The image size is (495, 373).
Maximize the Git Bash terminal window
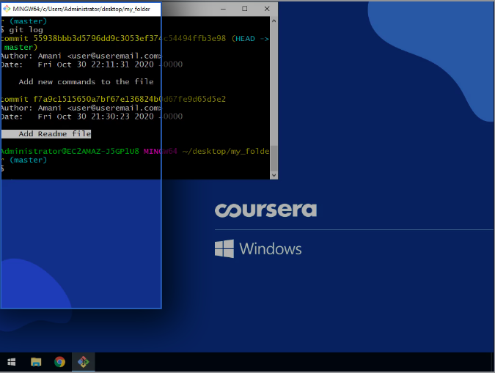pyautogui.click(x=245, y=9)
